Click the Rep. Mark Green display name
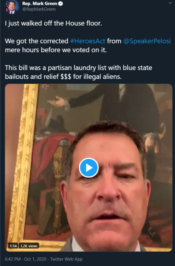 pos(40,4)
